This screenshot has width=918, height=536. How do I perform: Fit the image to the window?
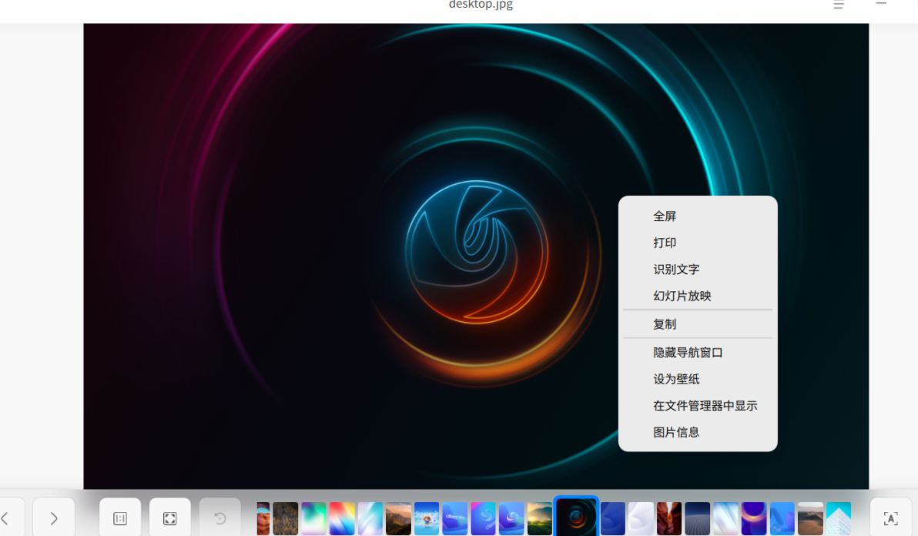[169, 518]
